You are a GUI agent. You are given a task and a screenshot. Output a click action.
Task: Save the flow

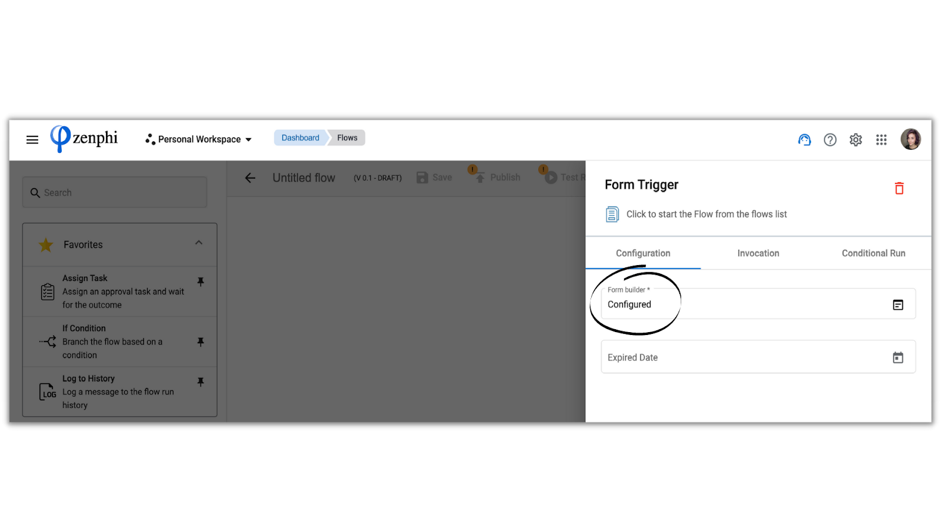tap(434, 178)
